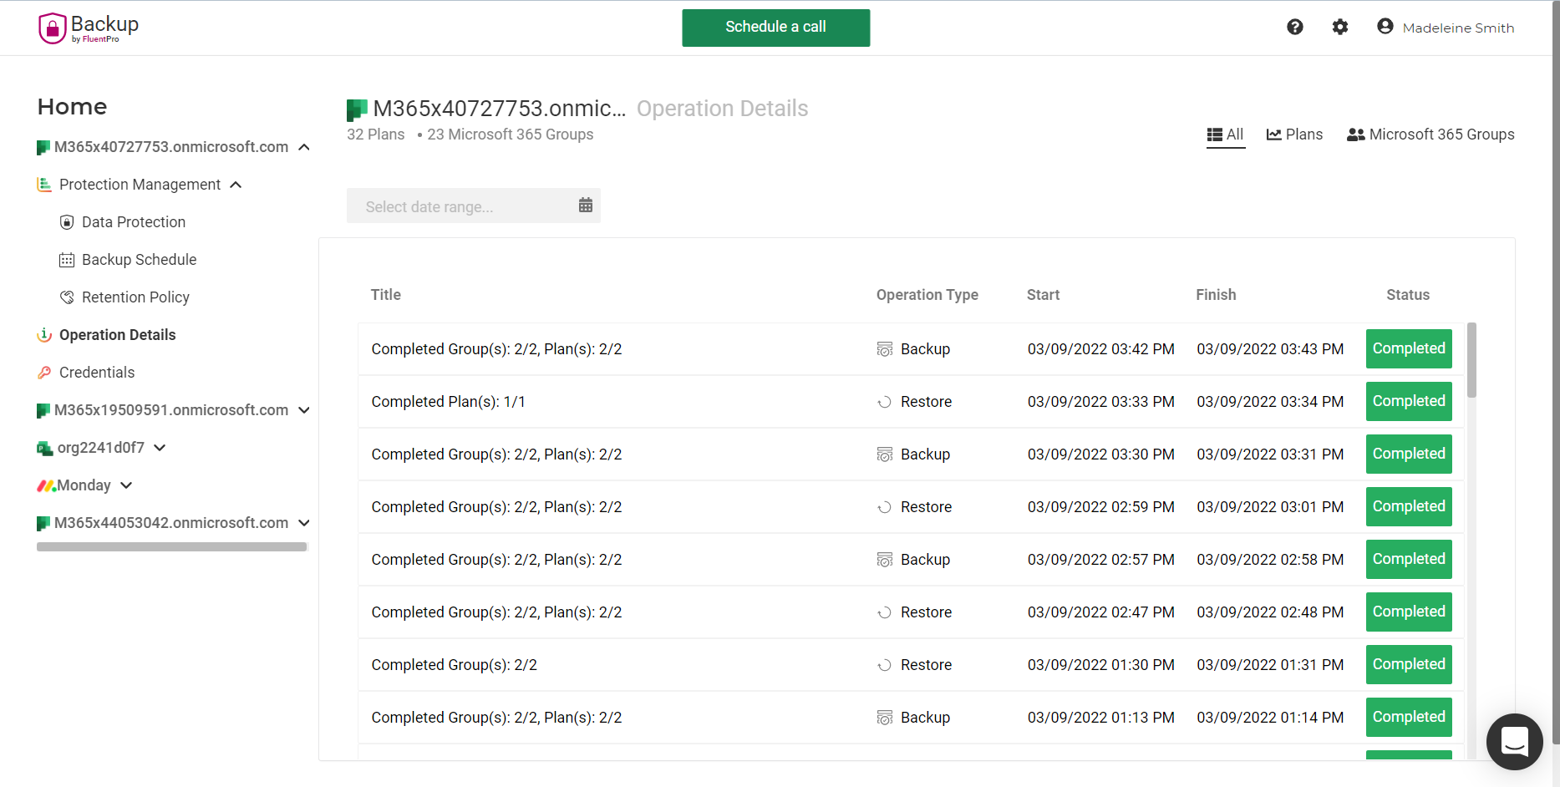
Task: Open Credentials via the key icon
Action: click(x=43, y=372)
